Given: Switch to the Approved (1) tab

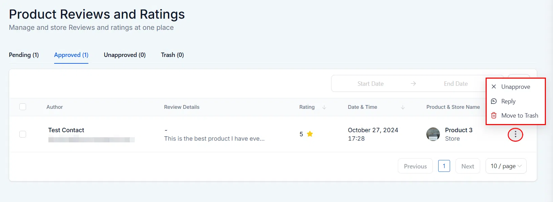Looking at the screenshot, I should pos(71,55).
